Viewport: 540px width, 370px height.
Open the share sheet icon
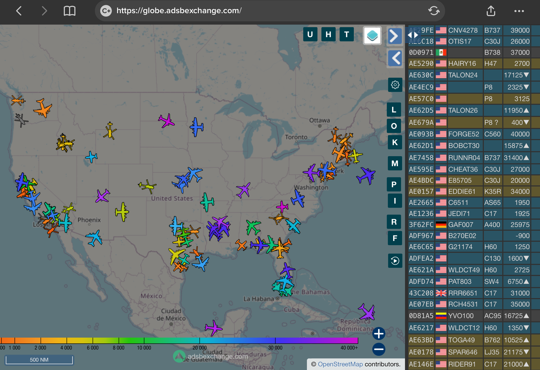pyautogui.click(x=491, y=11)
